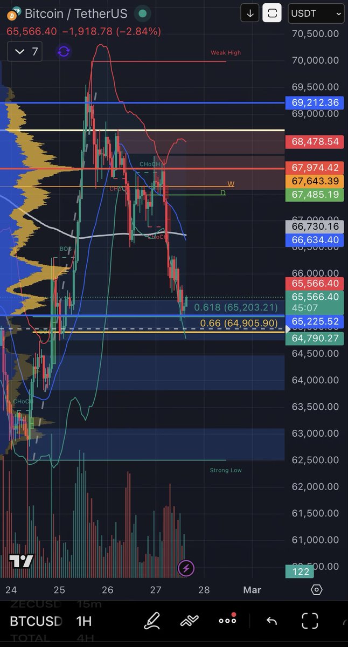Click the 66,634.40 blue price label
This screenshot has width=348, height=647.
(316, 240)
